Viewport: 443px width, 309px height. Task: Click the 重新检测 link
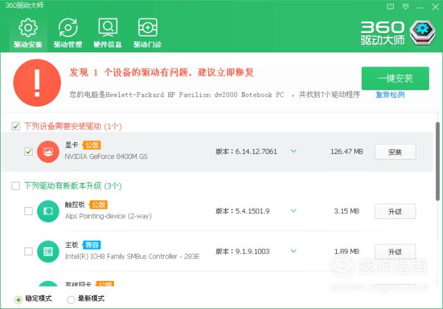point(390,94)
